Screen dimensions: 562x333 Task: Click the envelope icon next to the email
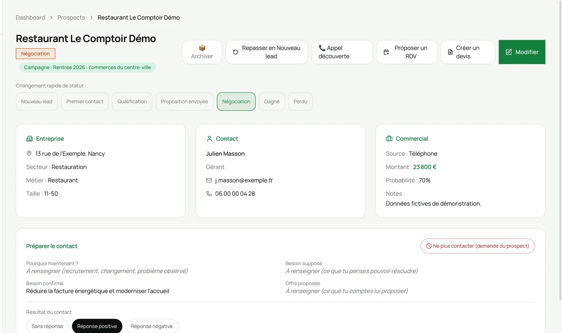(x=209, y=180)
